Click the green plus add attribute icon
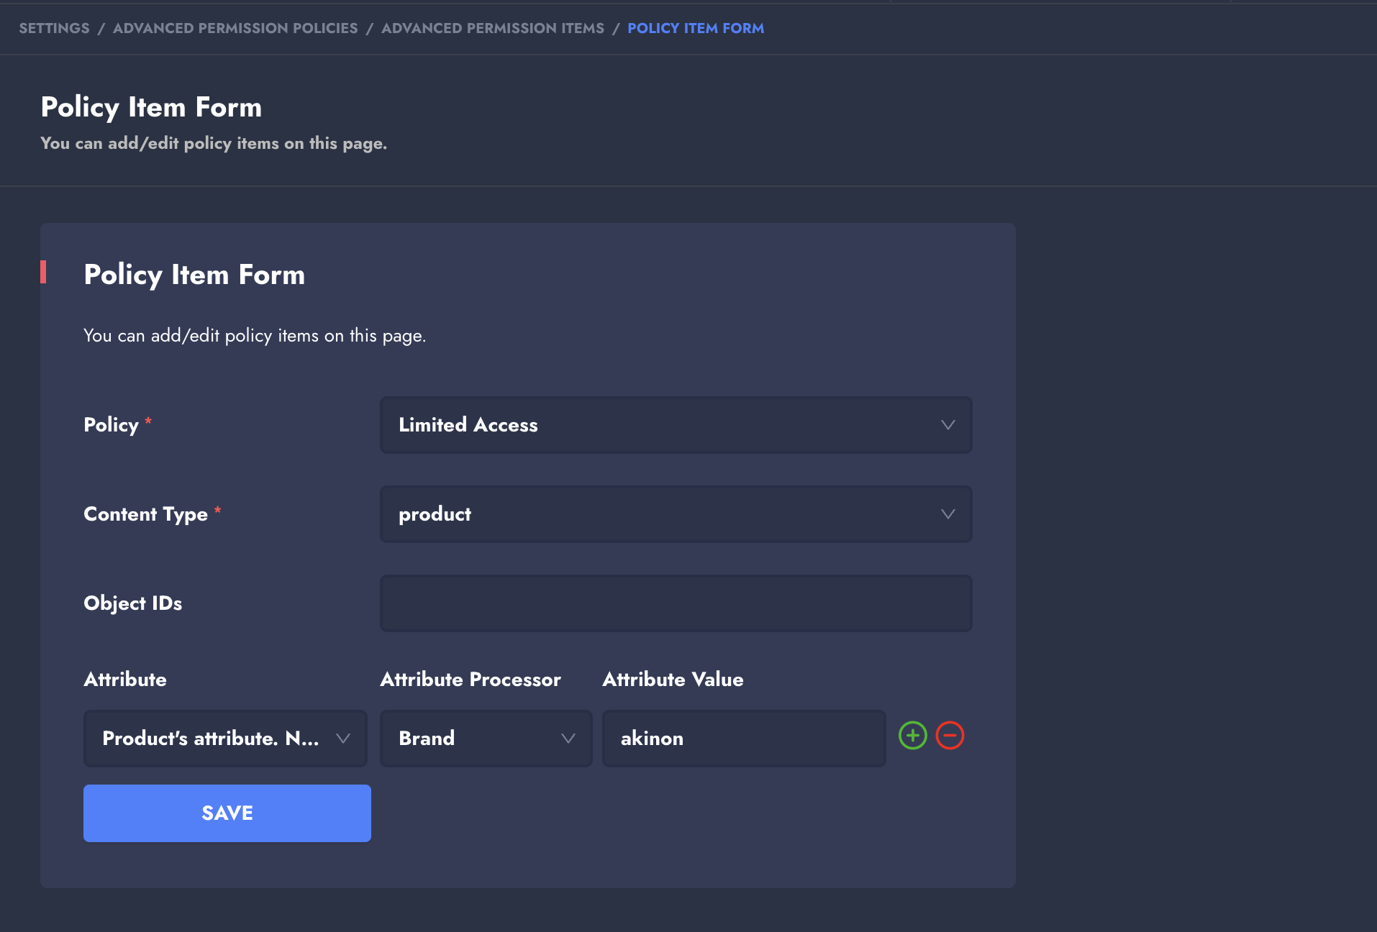Image resolution: width=1377 pixels, height=932 pixels. (x=912, y=736)
